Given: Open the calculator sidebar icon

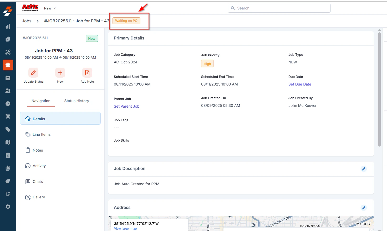Looking at the screenshot, I should point(8,155).
